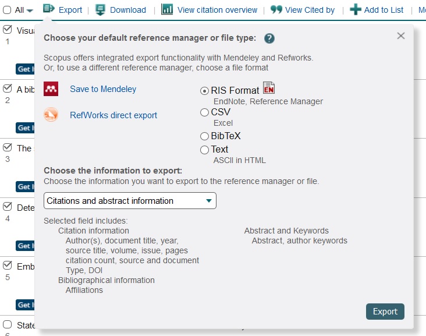Expand the All selection dropdown arrow

30,11
